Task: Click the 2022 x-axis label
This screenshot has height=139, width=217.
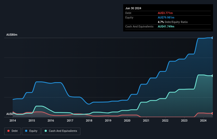Action: coord(165,121)
